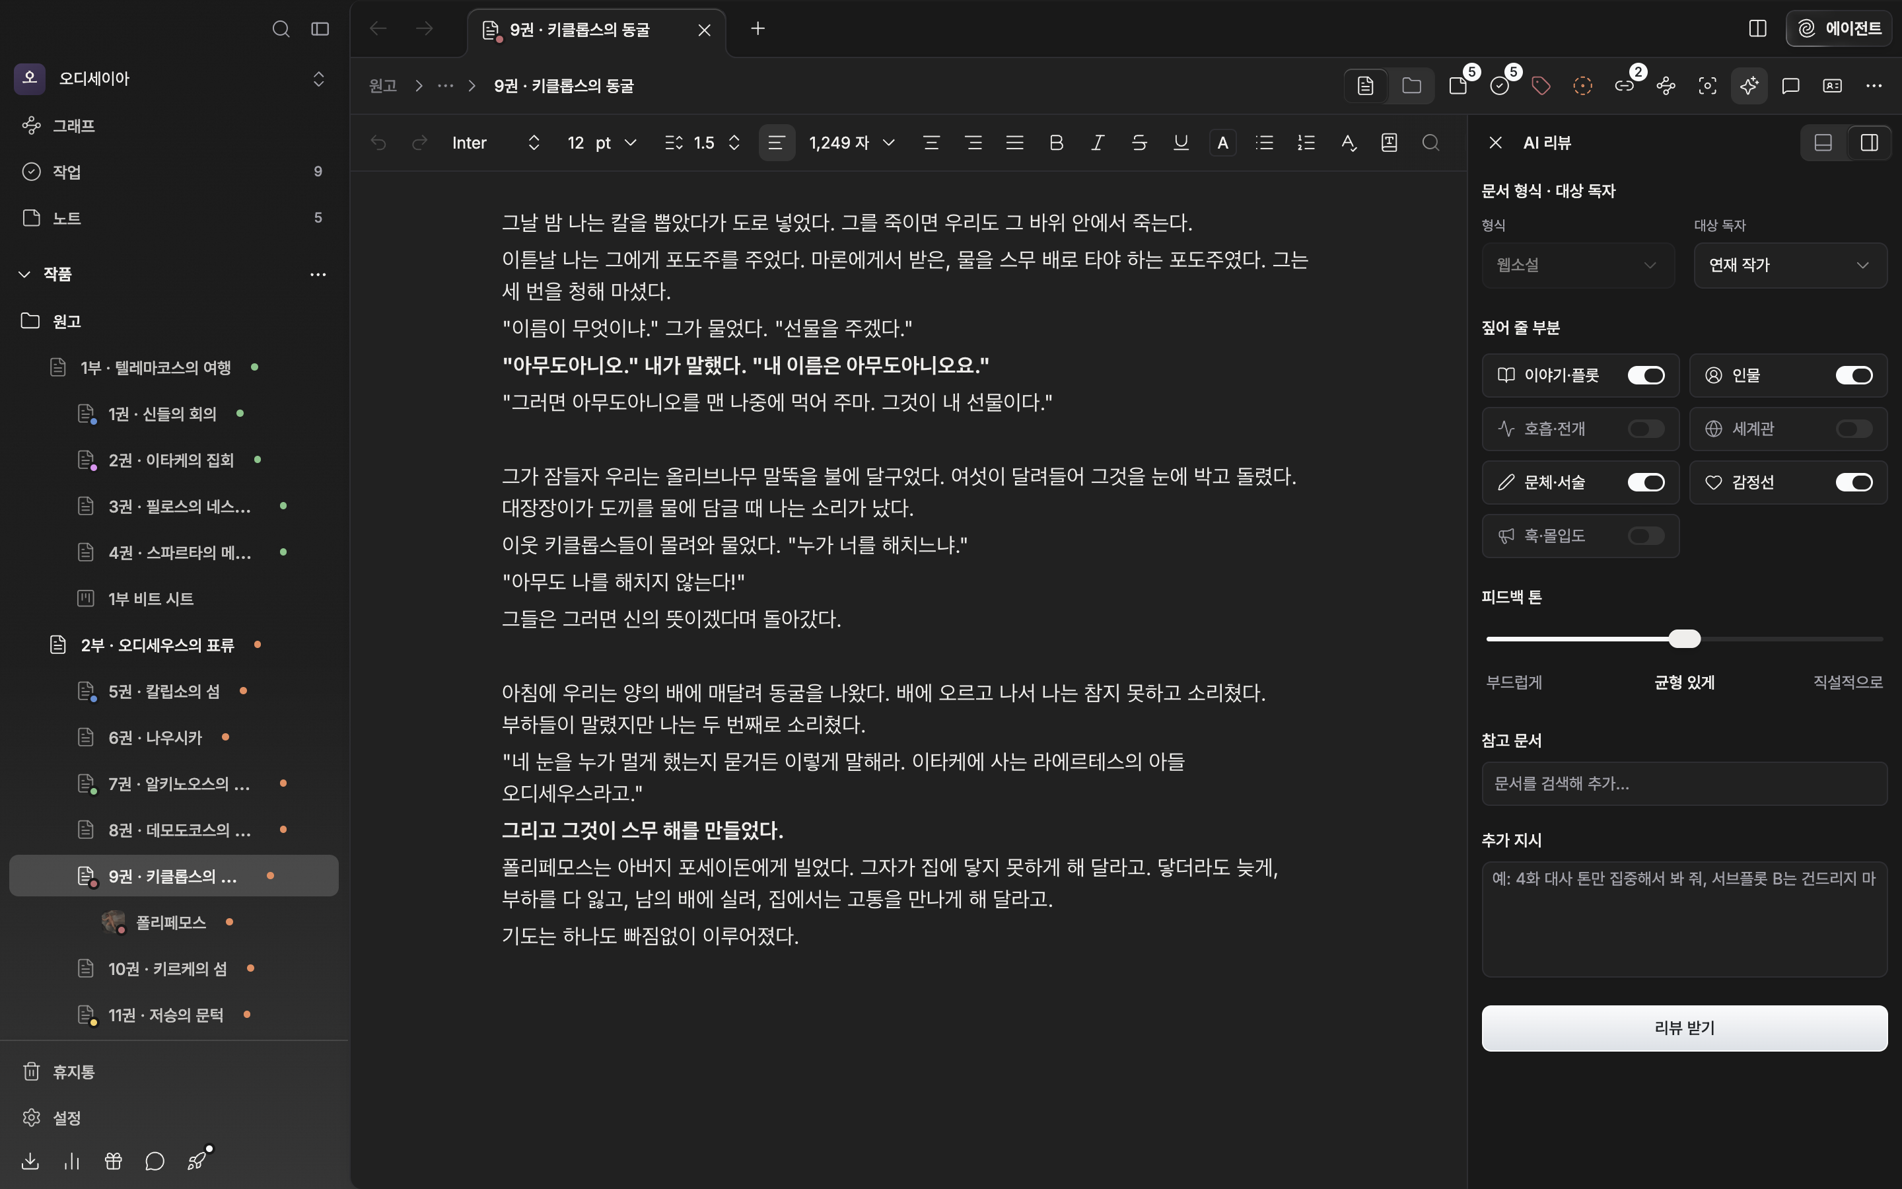Open the 휴지통 sidebar item
The height and width of the screenshot is (1189, 1902).
pos(173,1071)
